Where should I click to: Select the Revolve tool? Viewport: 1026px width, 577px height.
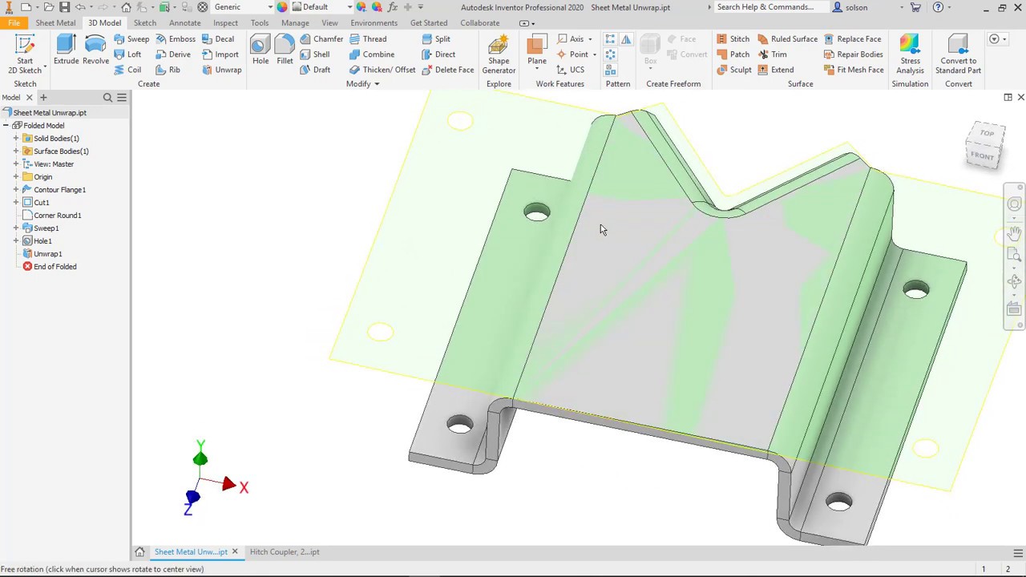pos(95,50)
